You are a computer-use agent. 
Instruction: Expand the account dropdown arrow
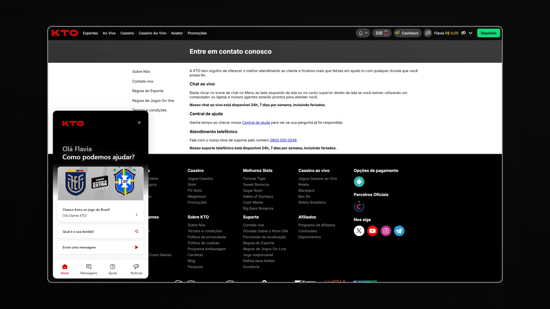coord(470,33)
